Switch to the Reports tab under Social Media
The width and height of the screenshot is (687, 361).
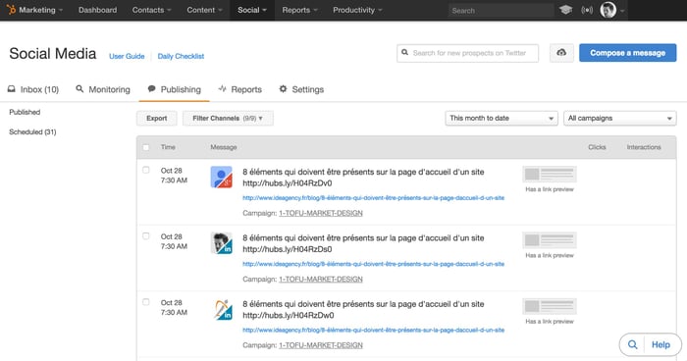click(x=240, y=89)
